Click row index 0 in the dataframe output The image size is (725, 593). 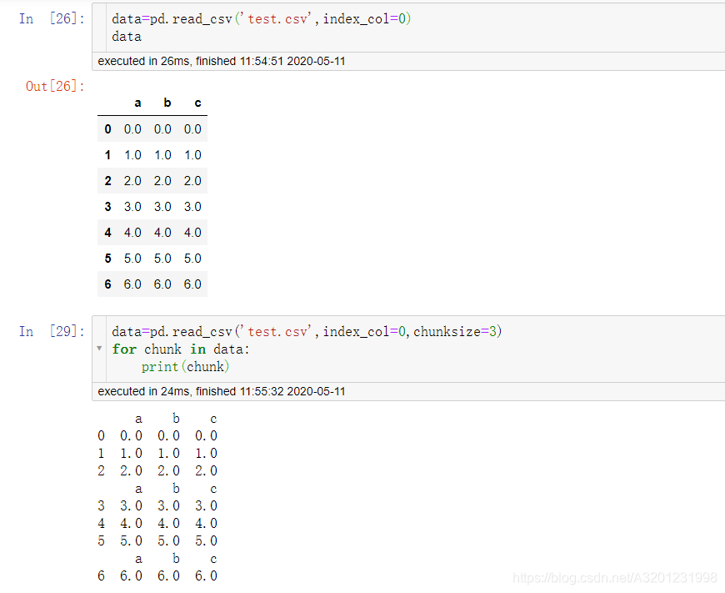tap(107, 128)
